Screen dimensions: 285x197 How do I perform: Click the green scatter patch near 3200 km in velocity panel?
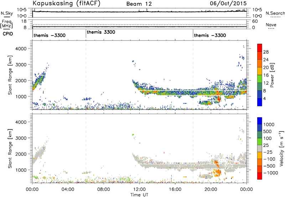[x=133, y=135]
